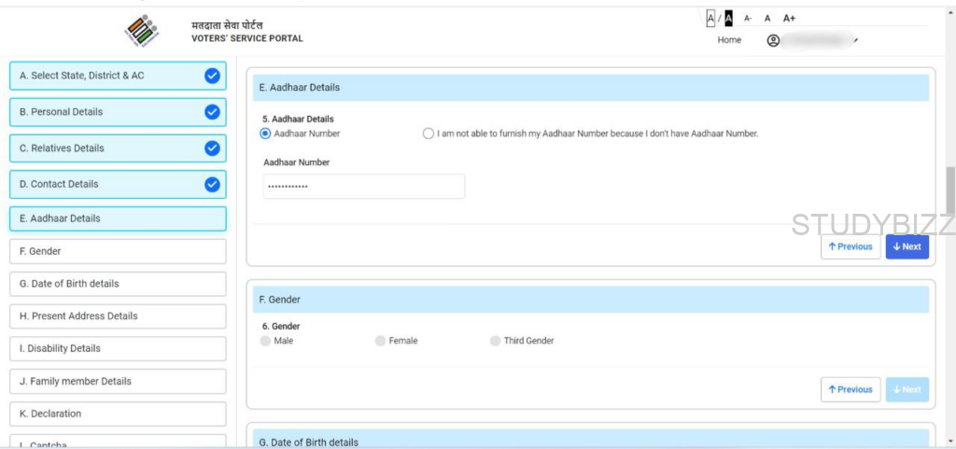
Task: Choose Female gender radio button
Action: tap(380, 341)
